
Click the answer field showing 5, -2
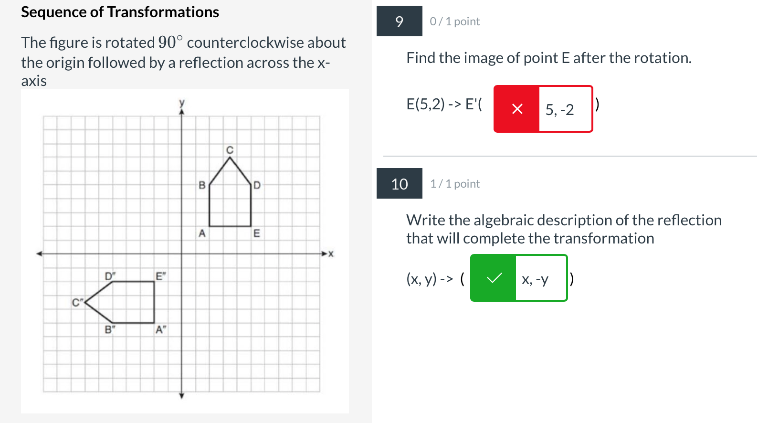pyautogui.click(x=565, y=109)
